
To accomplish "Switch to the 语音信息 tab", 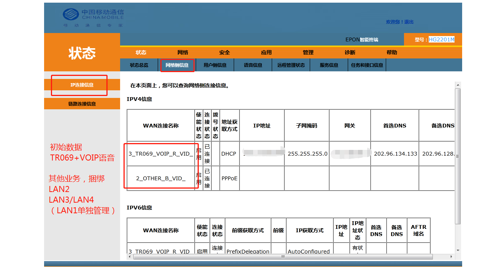I will tap(253, 65).
